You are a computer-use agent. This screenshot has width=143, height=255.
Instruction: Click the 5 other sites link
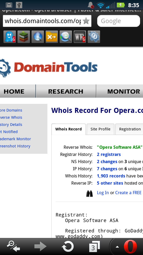click(x=110, y=183)
